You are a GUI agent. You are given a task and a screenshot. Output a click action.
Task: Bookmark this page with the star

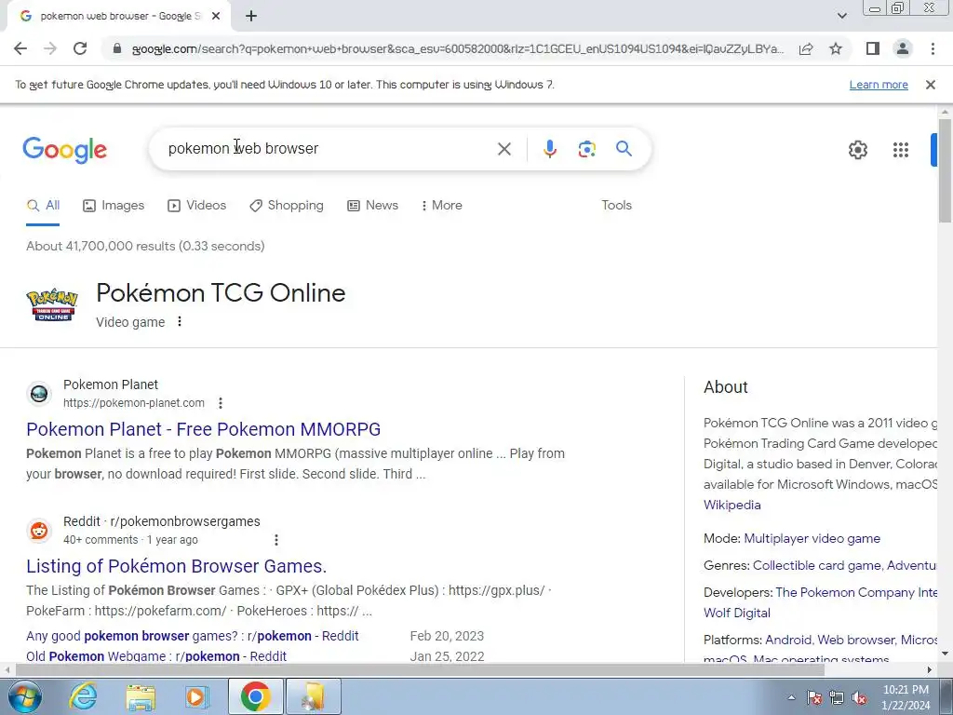click(x=836, y=48)
